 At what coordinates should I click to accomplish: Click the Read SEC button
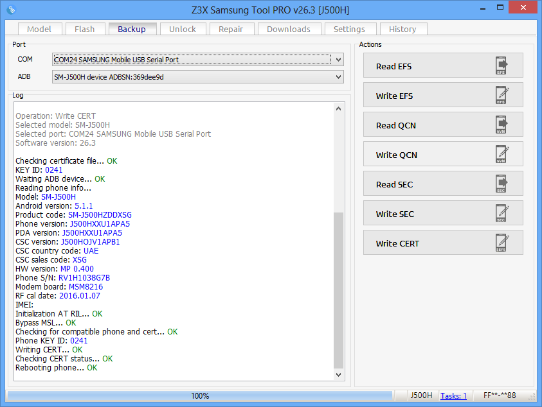(443, 184)
